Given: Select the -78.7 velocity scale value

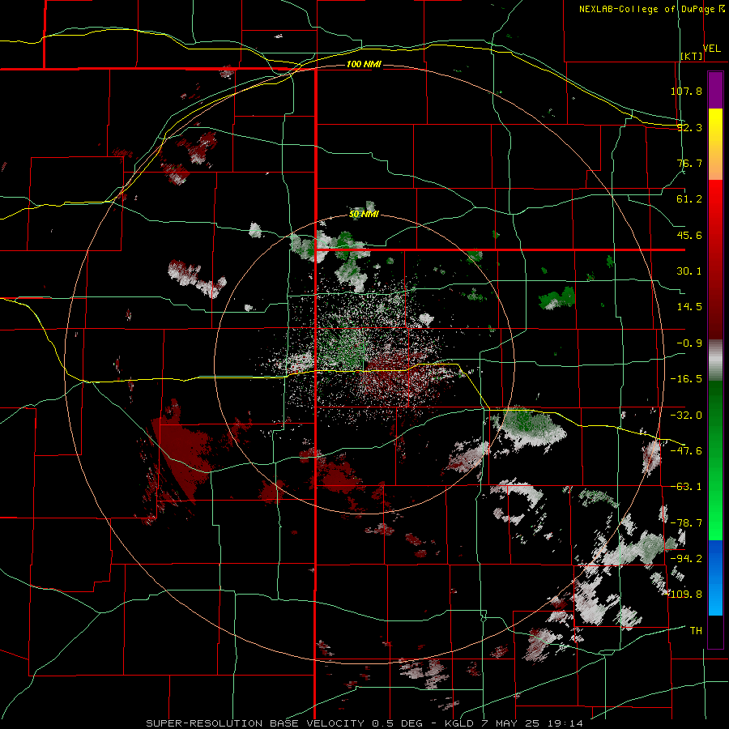Looking at the screenshot, I should coord(686,523).
